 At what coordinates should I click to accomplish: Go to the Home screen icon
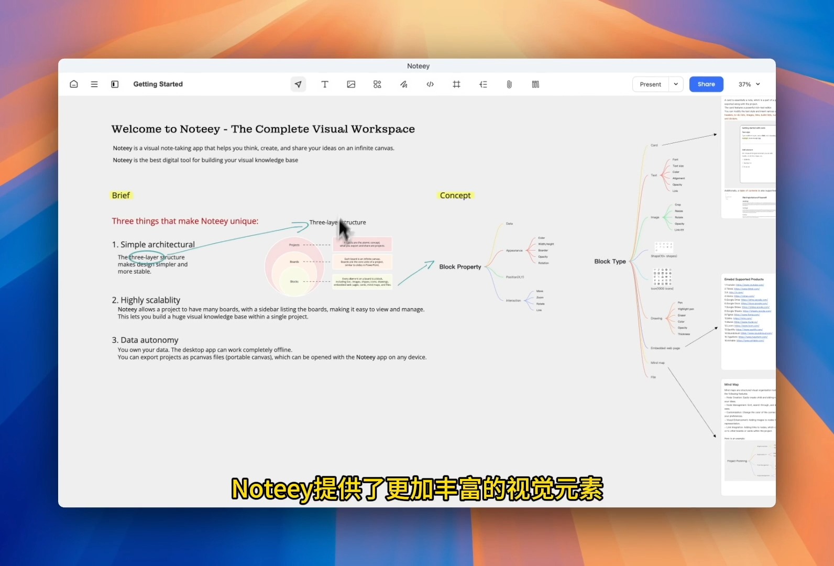(x=74, y=84)
